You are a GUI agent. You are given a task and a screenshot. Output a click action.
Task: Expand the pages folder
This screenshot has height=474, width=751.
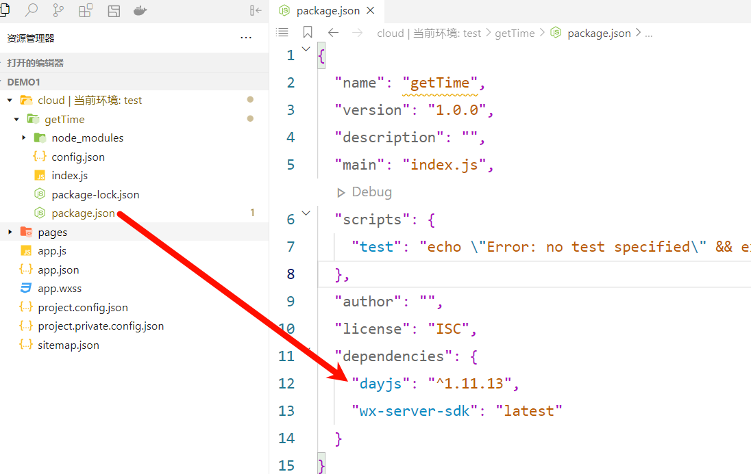[10, 232]
